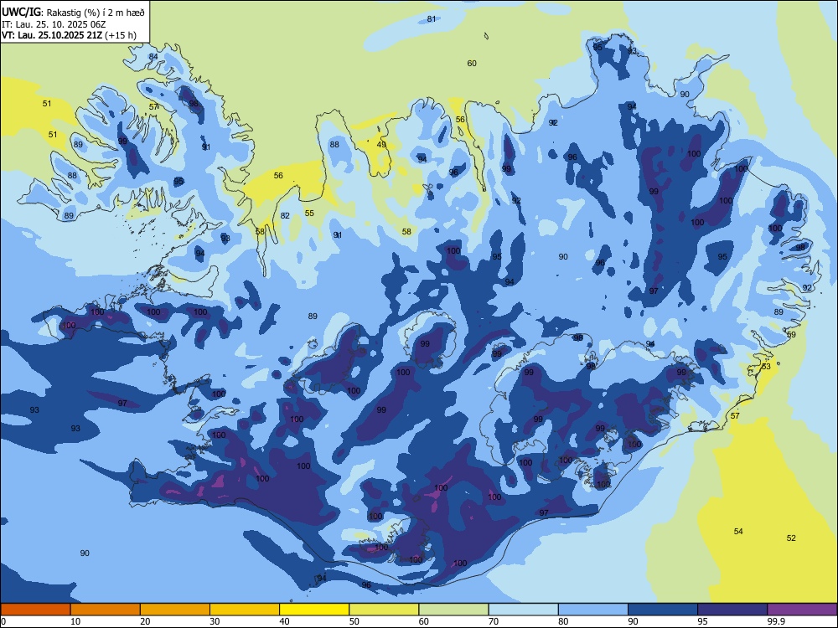This screenshot has width=838, height=628.
Task: Click the humidity value 81 on the map
Action: pyautogui.click(x=432, y=18)
